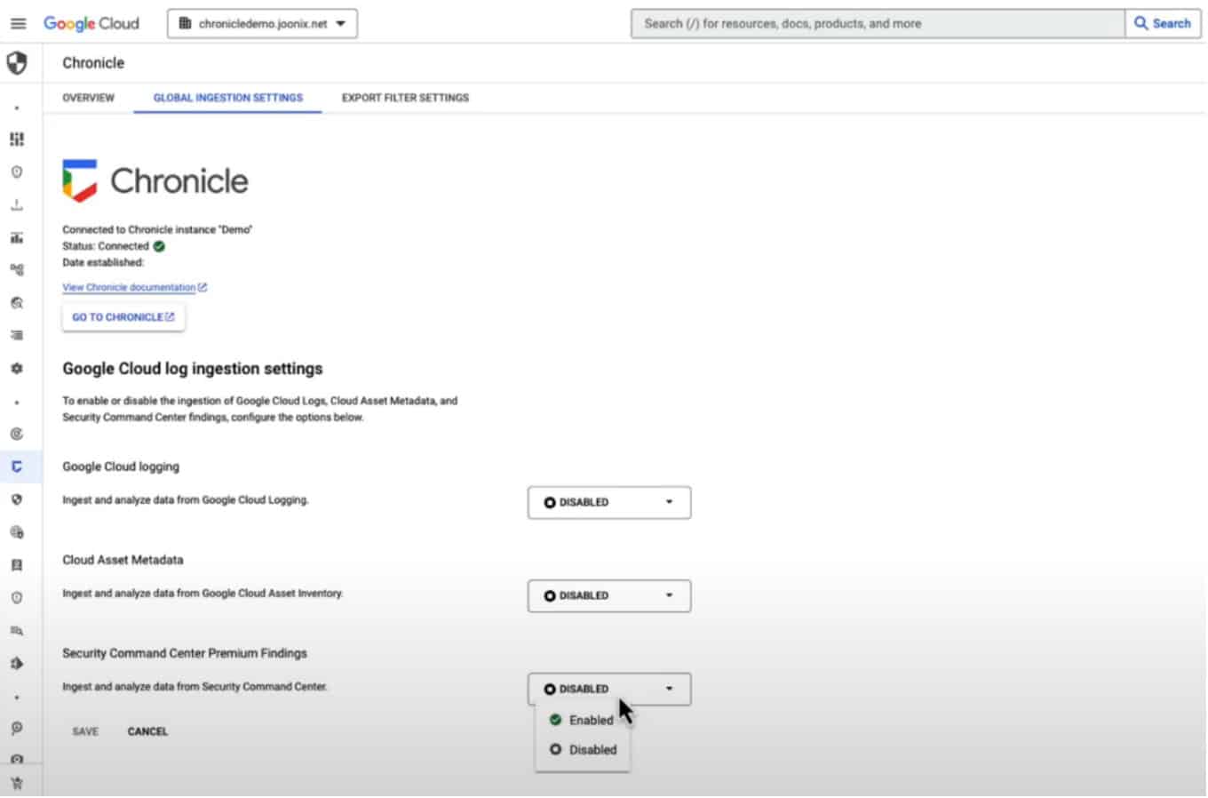Click 'Ingest and analyze data from Security Command Center' text
Viewport: 1208px width, 798px height.
point(195,687)
